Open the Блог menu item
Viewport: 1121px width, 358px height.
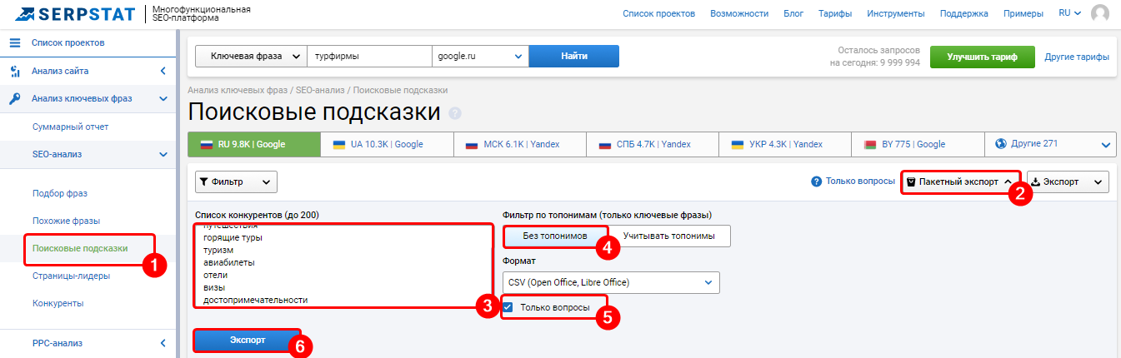coord(793,13)
